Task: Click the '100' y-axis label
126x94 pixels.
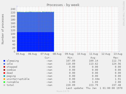Action: click(x=13, y=34)
